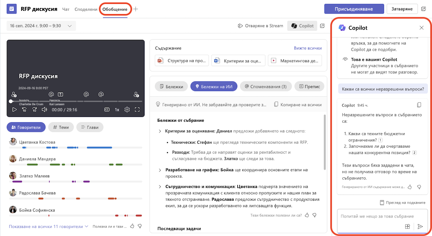The width and height of the screenshot is (432, 236).
Task: Expand the list of all 11 speakers
Action: [48, 226]
